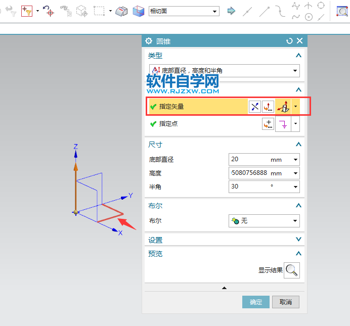
Task: Click the zoom window magnifier toolbar icon
Action: point(342,11)
